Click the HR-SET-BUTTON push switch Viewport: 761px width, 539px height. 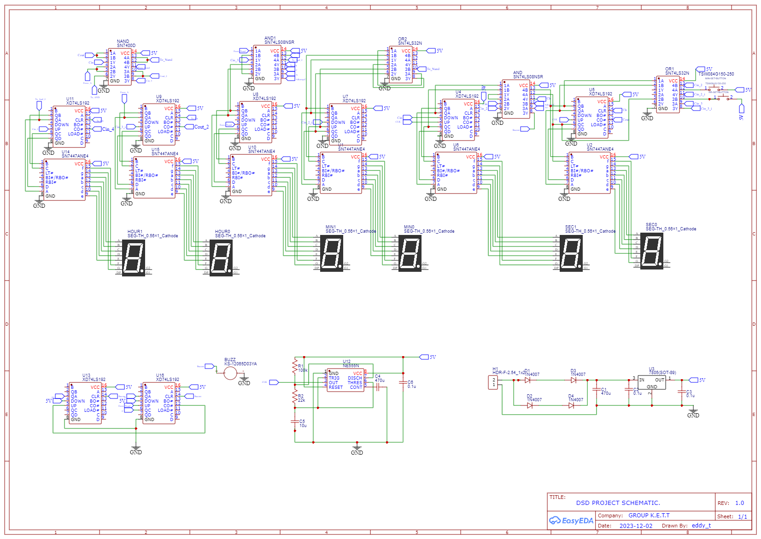[x=723, y=98]
